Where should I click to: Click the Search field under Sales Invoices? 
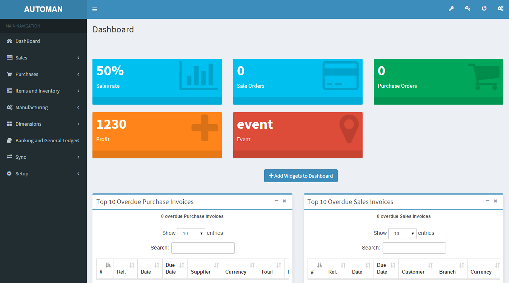coord(414,248)
